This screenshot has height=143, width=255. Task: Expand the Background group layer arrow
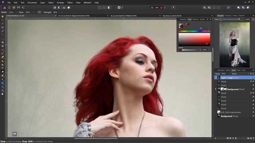click(216, 89)
